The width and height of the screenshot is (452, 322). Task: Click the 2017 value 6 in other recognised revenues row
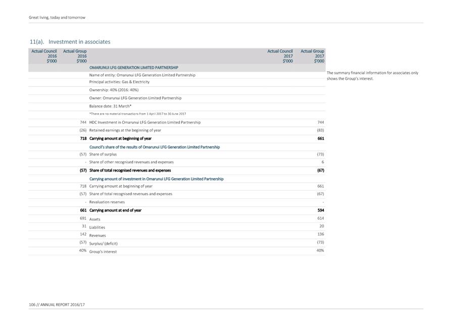[323, 162]
